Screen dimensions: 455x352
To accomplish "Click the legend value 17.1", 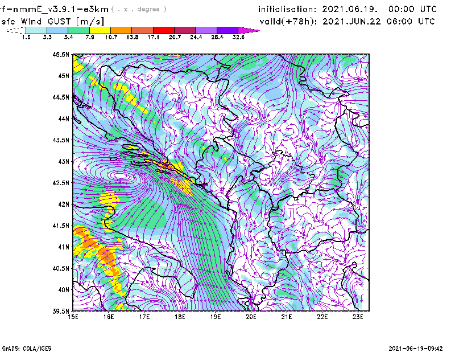I will click(x=154, y=37).
